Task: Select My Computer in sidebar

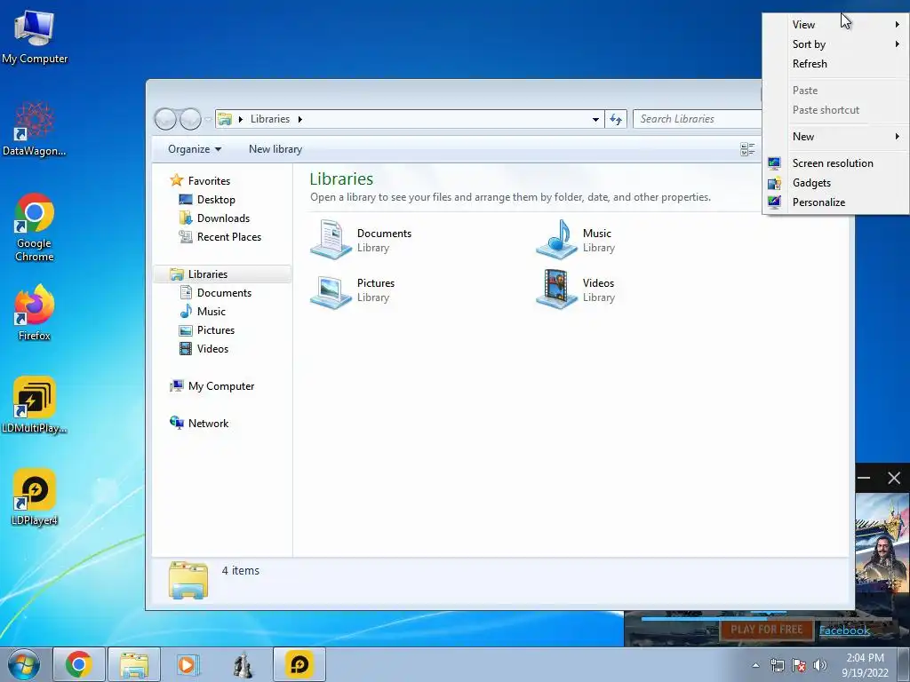Action: click(220, 385)
